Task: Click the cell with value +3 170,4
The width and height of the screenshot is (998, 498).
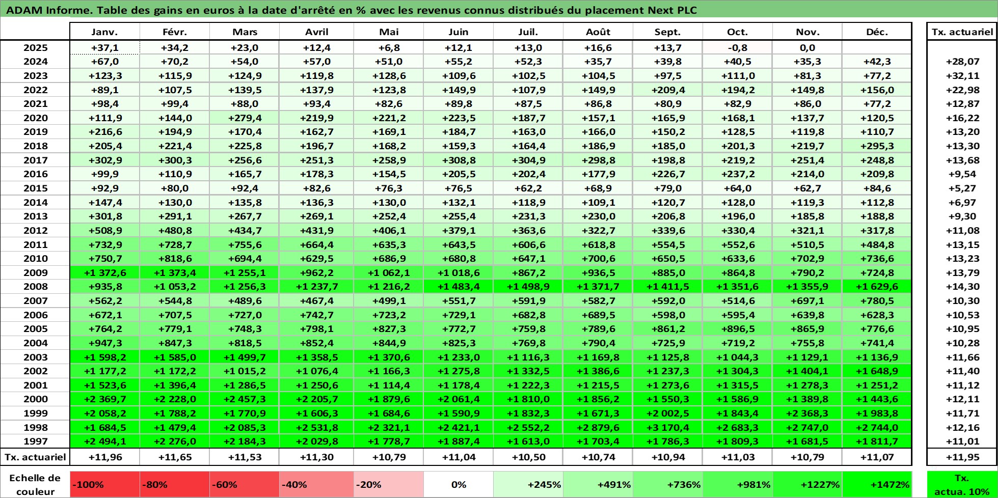Action: click(667, 428)
